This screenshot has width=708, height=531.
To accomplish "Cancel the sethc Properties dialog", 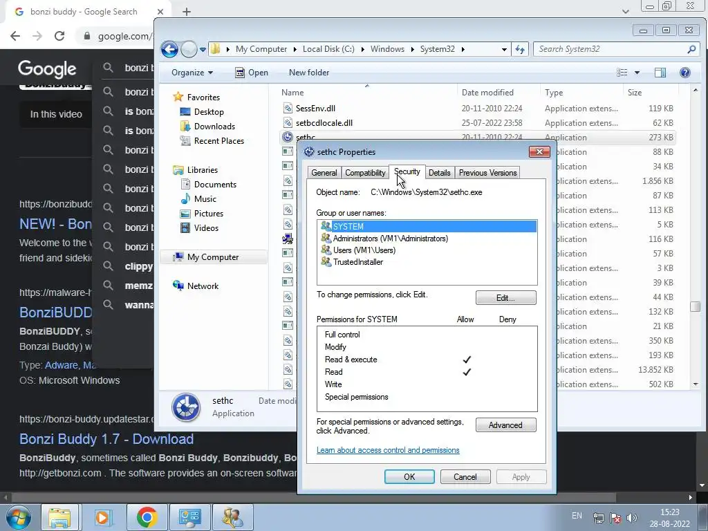I will (465, 477).
